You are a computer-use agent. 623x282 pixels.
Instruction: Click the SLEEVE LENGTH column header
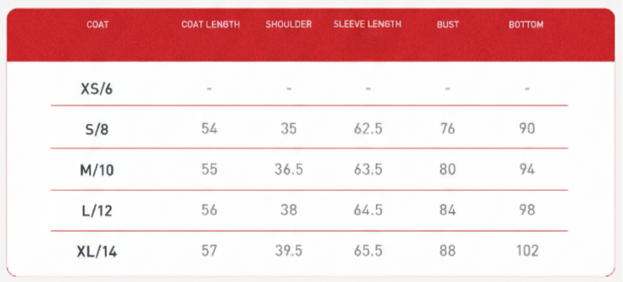367,24
